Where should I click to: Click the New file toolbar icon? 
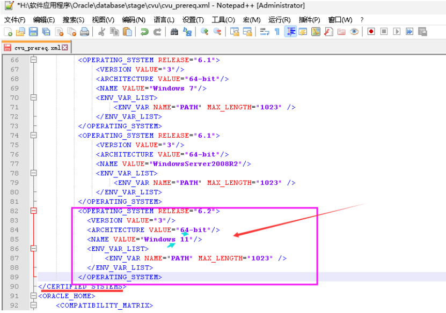[x=8, y=32]
